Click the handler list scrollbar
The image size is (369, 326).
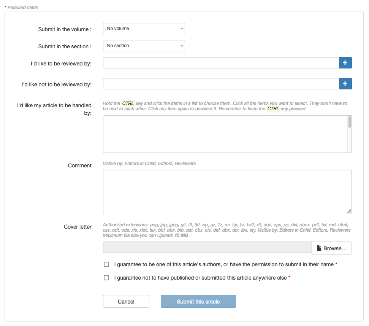coord(349,134)
